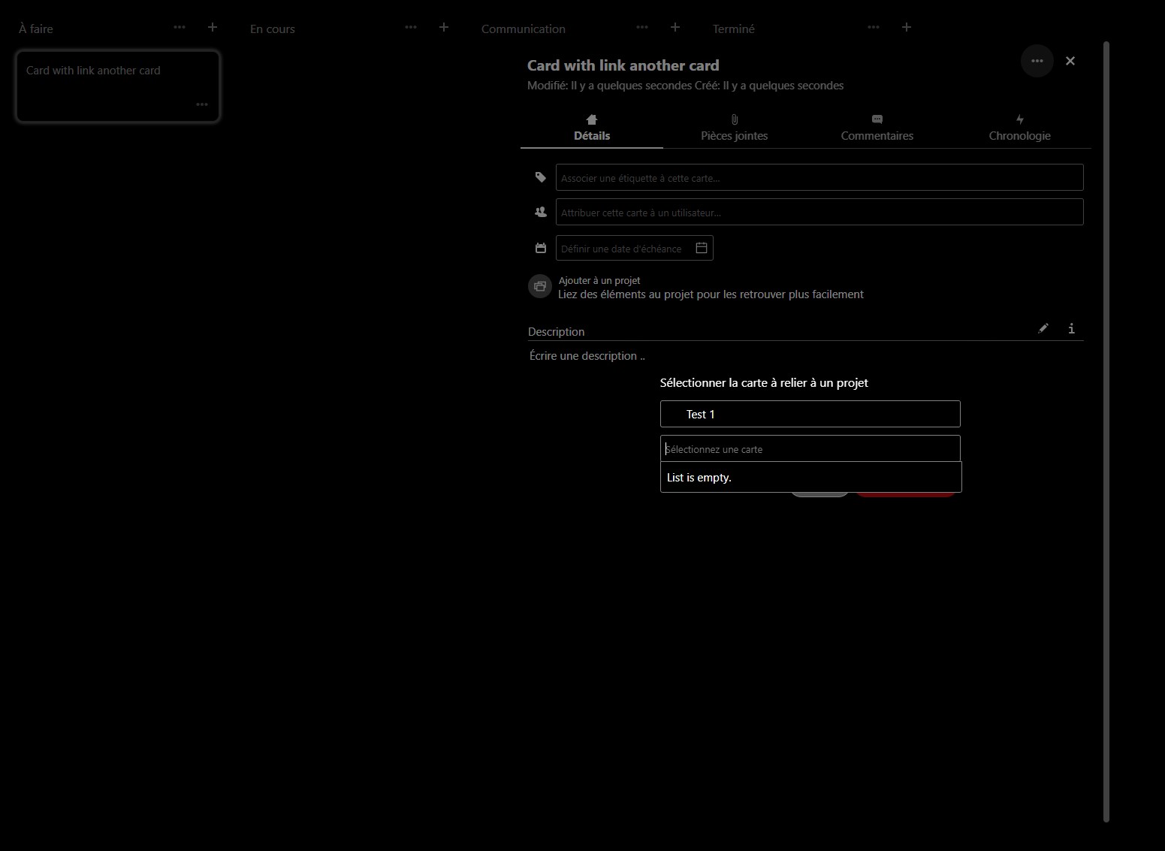Close the card details panel
This screenshot has height=851, width=1165.
[1070, 61]
